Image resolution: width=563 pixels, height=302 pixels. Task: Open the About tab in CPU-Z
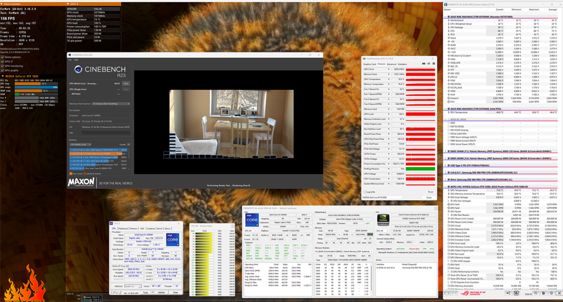point(168,228)
